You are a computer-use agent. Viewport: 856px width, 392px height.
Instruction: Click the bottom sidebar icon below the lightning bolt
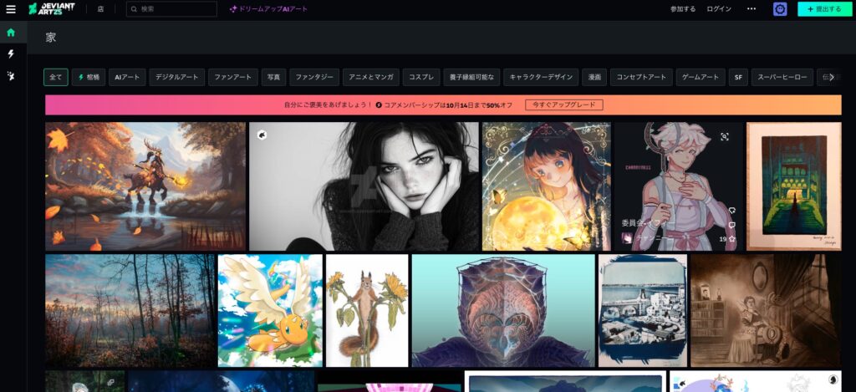[x=11, y=75]
